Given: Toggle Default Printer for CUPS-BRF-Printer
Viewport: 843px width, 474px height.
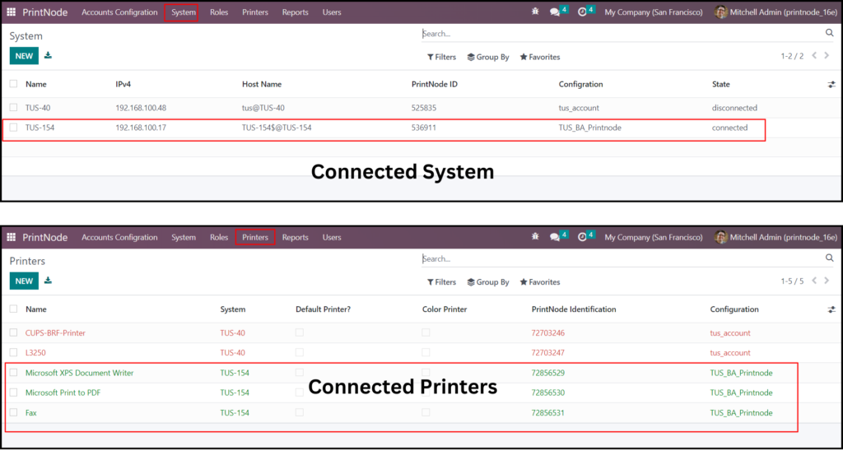Looking at the screenshot, I should click(x=300, y=332).
